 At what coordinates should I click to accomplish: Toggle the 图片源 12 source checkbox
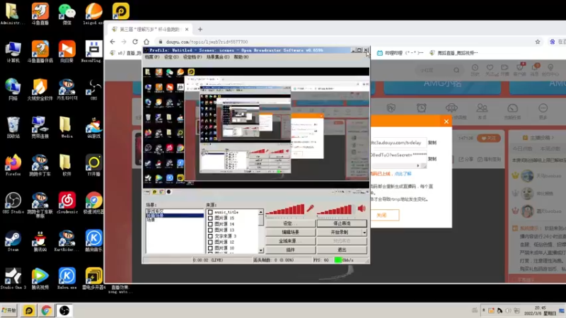[x=210, y=242]
